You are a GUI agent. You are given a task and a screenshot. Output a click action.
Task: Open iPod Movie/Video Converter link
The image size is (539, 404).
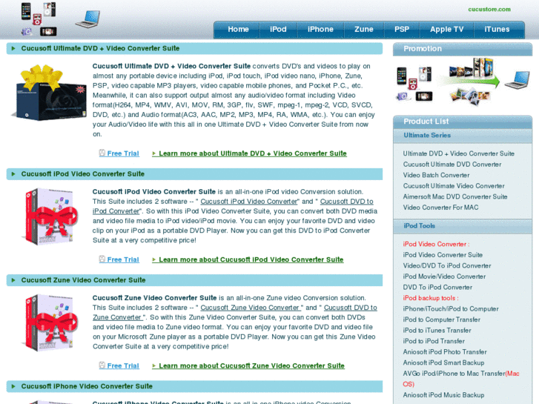point(444,276)
